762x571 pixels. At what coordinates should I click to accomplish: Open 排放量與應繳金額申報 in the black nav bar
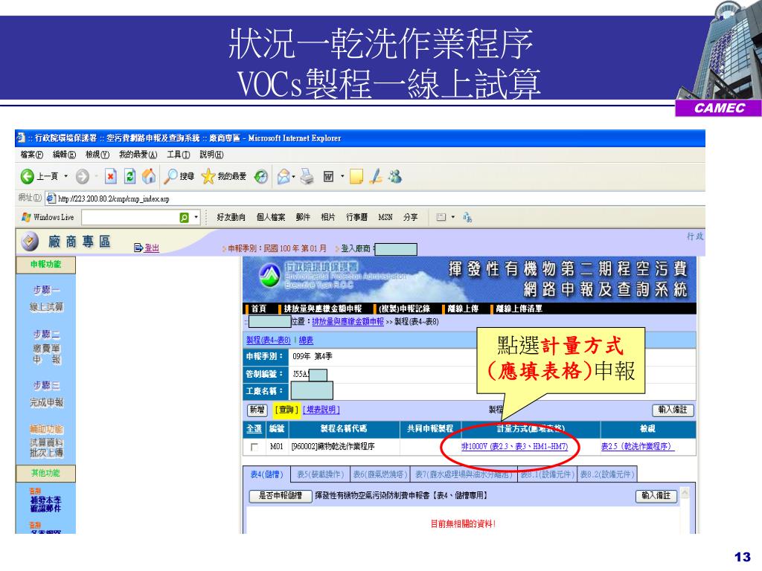tap(323, 309)
